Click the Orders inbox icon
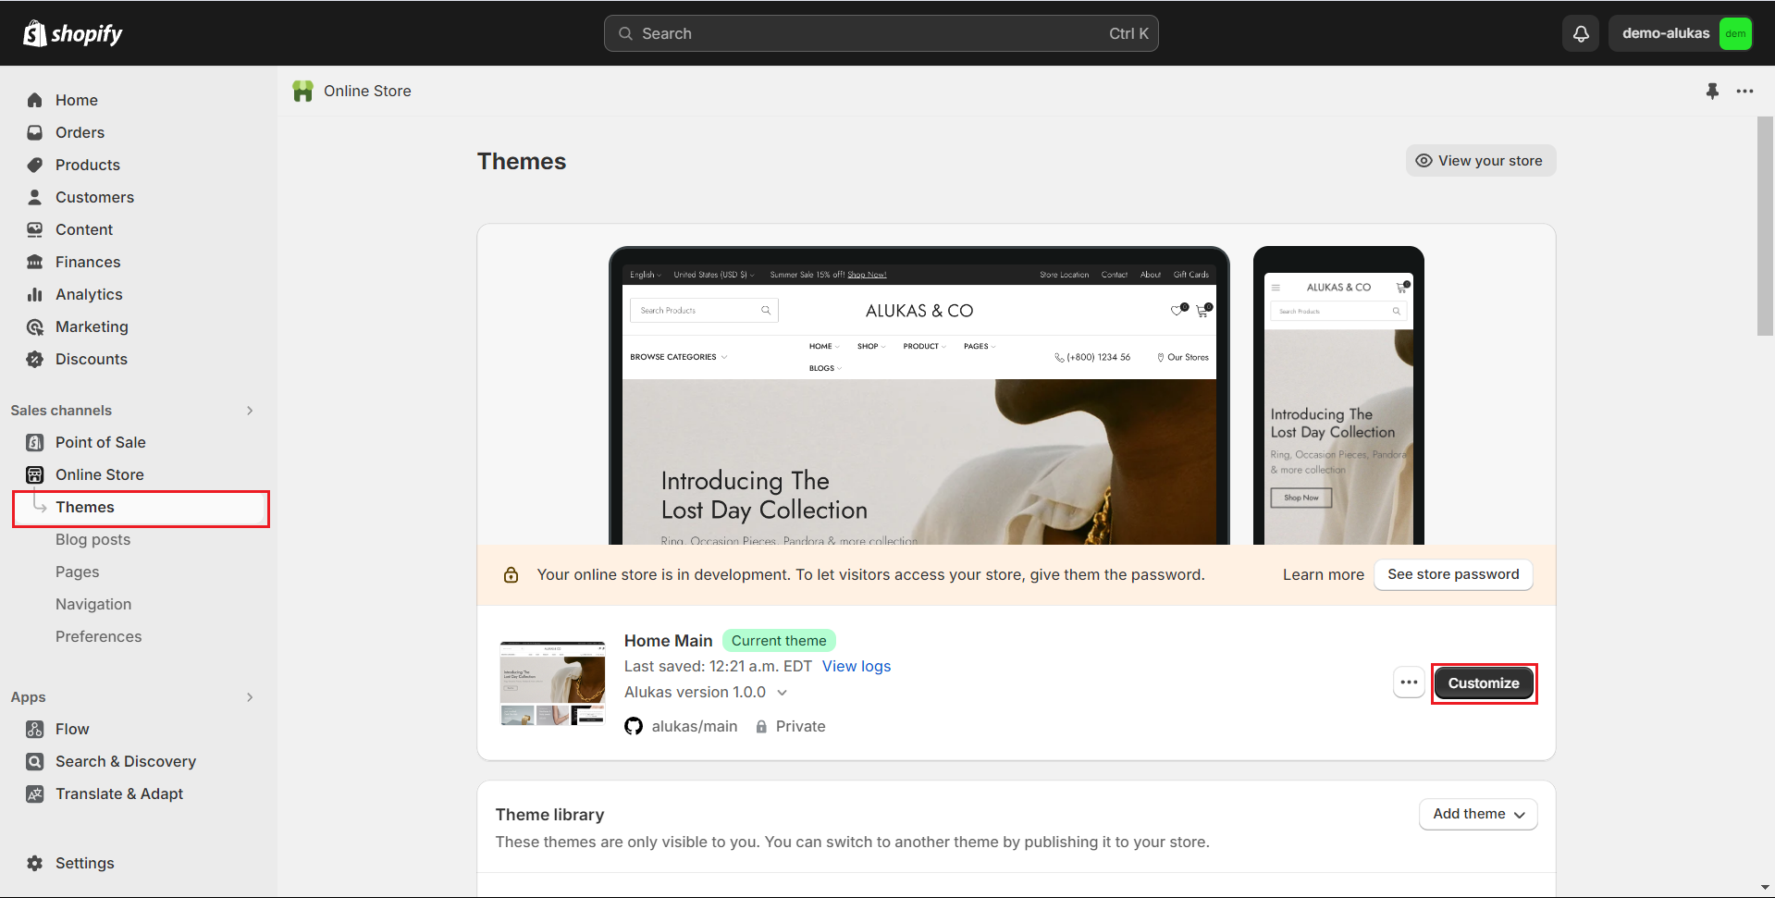1775x898 pixels. pyautogui.click(x=35, y=132)
